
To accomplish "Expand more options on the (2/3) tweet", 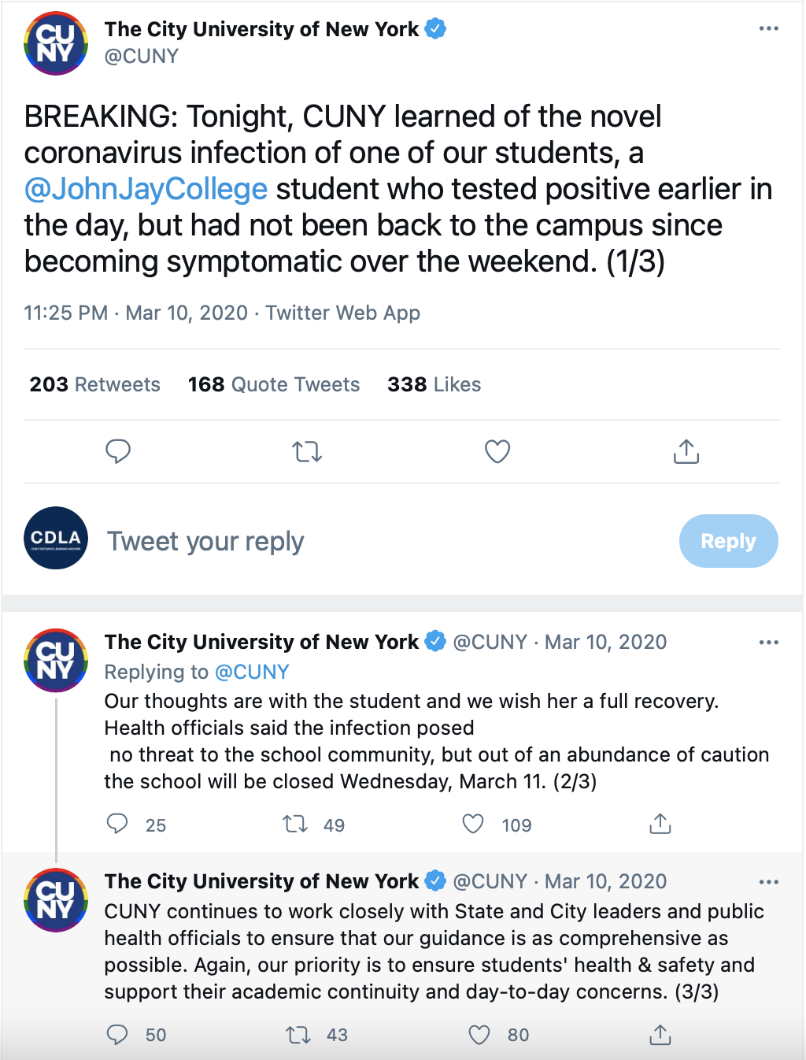I will (768, 643).
